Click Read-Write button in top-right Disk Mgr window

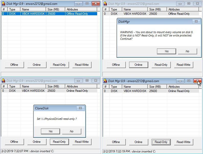[184, 65]
